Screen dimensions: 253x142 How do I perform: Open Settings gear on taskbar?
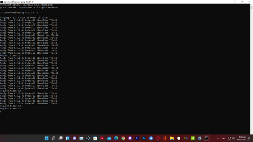point(200,138)
